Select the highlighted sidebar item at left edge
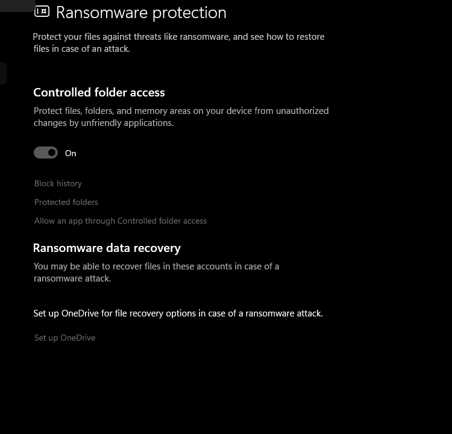452x434 pixels. coord(3,74)
